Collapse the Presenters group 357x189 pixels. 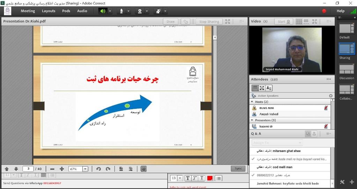pos(252,120)
